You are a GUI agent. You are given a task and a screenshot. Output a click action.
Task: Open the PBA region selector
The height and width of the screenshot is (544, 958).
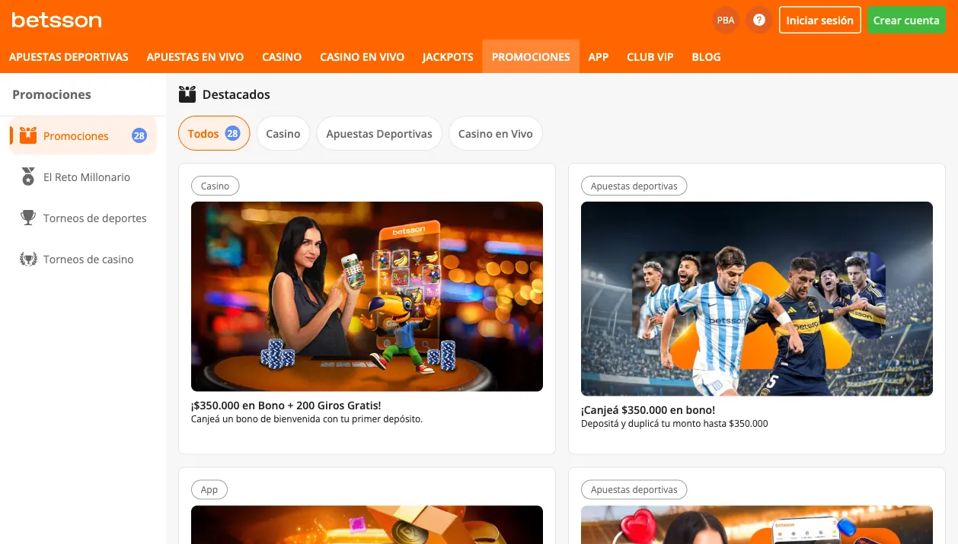coord(726,21)
